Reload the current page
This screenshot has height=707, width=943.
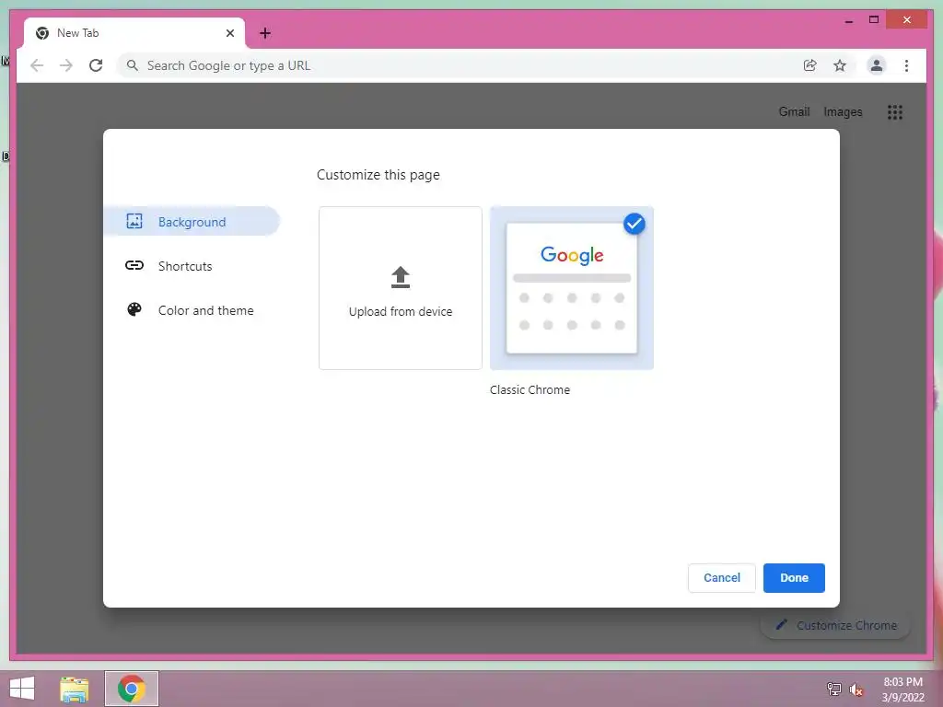click(x=96, y=65)
